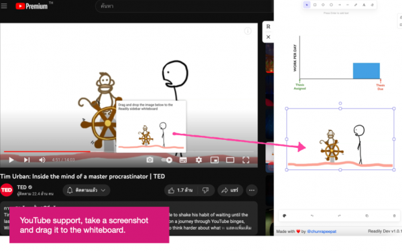Switch to miniplayer mode
Viewport: 402px width, 251px height.
click(x=214, y=160)
